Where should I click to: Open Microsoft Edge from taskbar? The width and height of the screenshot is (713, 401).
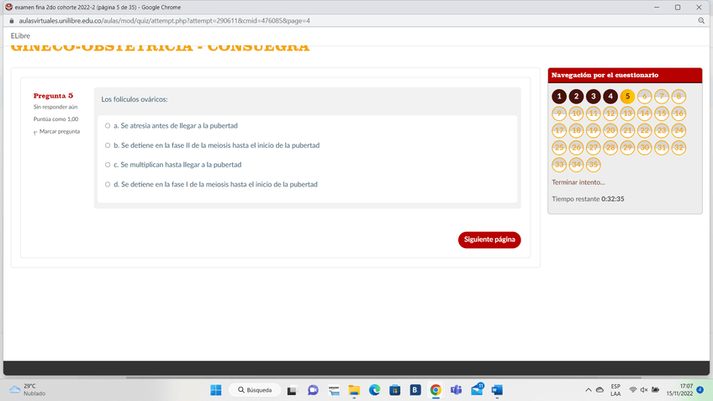click(374, 390)
